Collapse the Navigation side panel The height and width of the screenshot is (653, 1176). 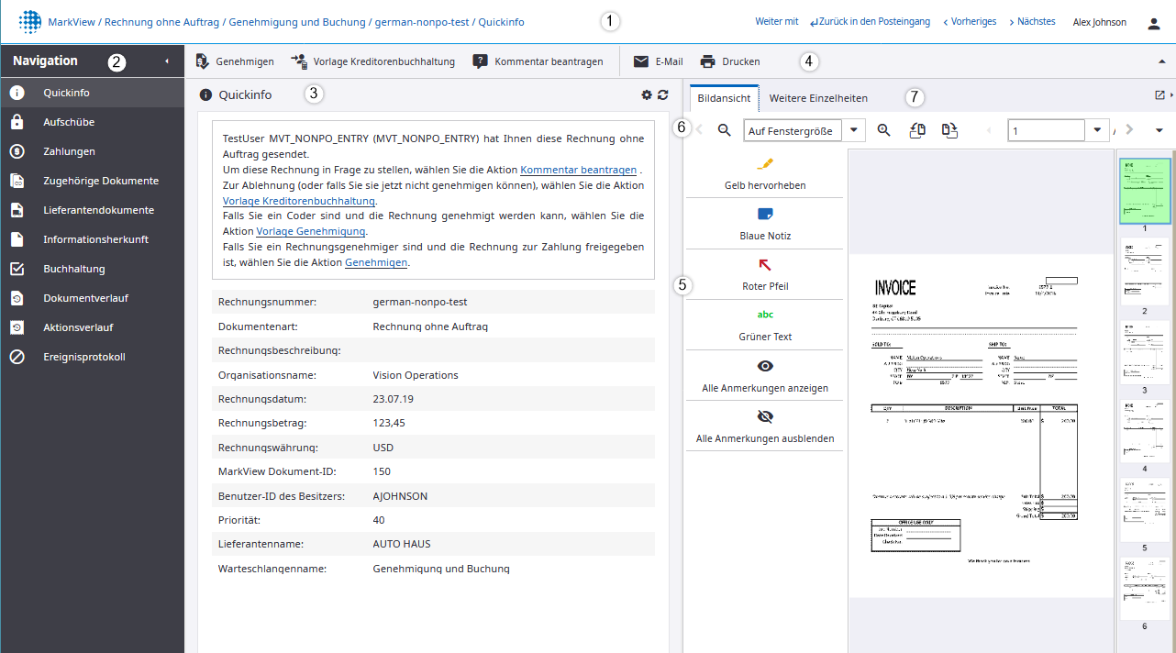coord(167,61)
